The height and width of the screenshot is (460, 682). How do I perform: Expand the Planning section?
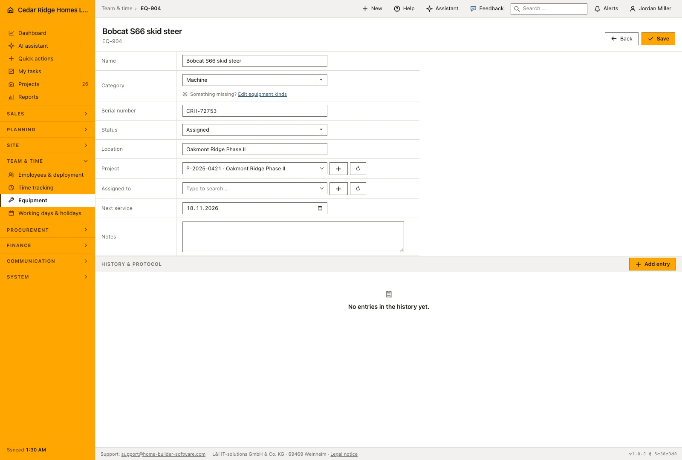pos(48,129)
